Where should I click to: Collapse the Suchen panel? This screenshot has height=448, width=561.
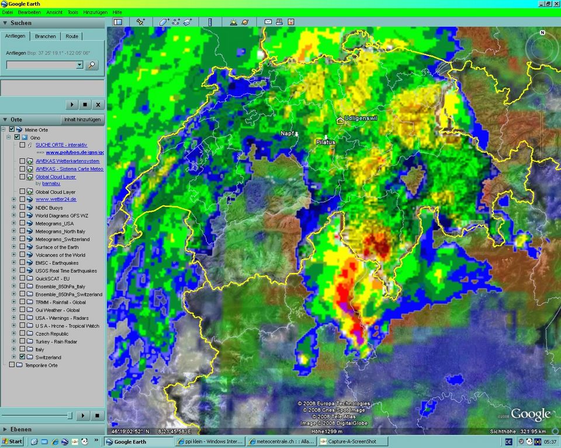[x=5, y=23]
